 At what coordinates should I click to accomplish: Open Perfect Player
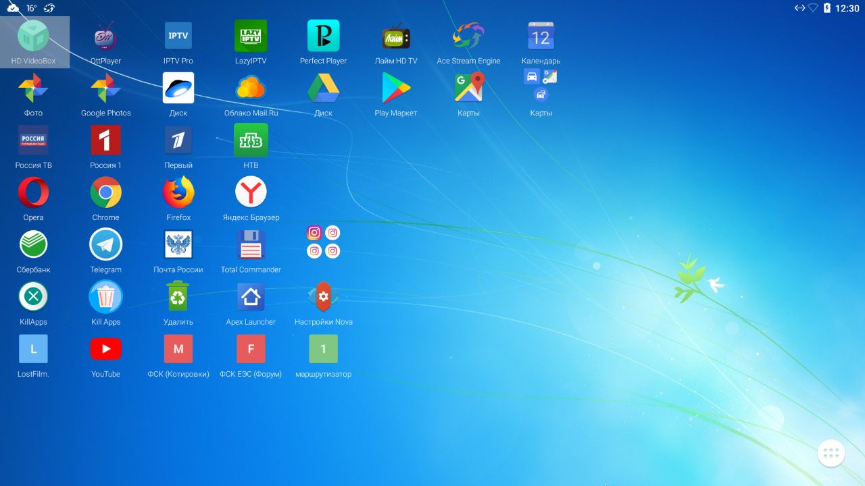point(323,36)
